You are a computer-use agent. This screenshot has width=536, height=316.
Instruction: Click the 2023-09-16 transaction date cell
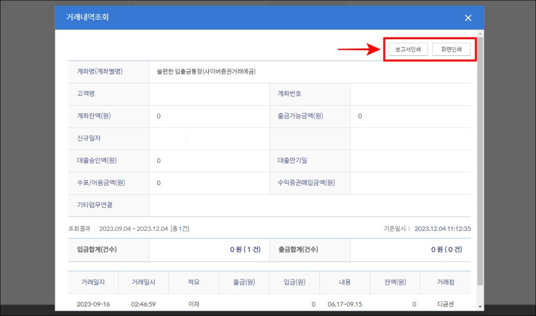click(93, 304)
